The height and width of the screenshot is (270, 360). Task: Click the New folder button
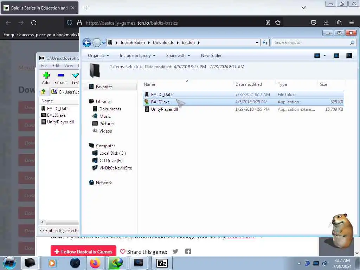pos(211,56)
